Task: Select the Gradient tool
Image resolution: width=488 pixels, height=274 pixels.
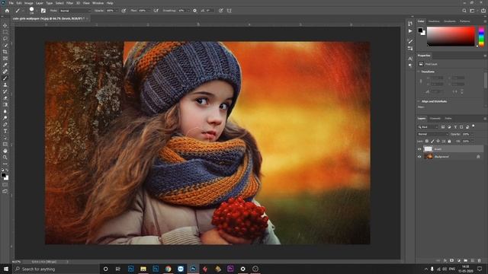Action: pos(5,104)
